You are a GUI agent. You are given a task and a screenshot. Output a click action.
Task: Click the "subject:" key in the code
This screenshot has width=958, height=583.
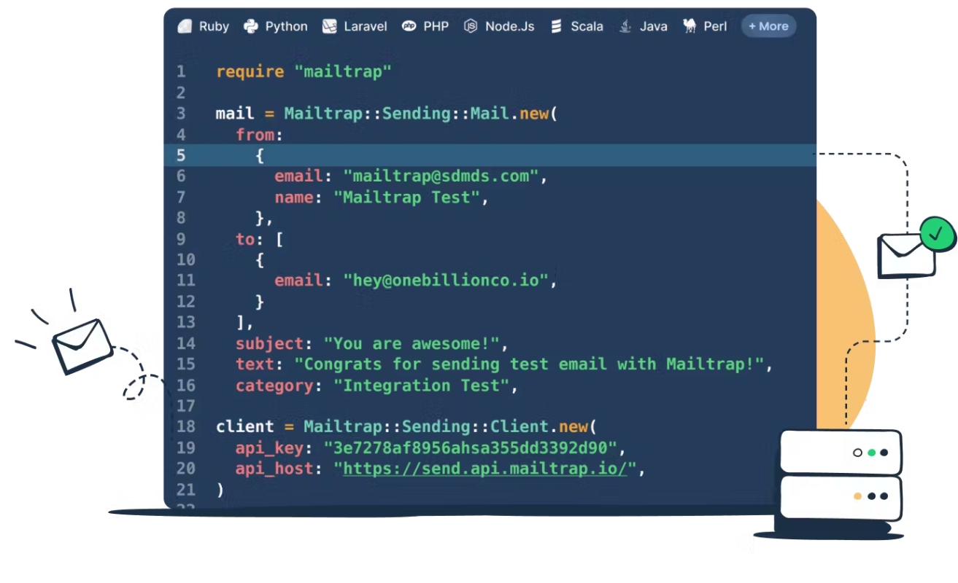(x=274, y=343)
